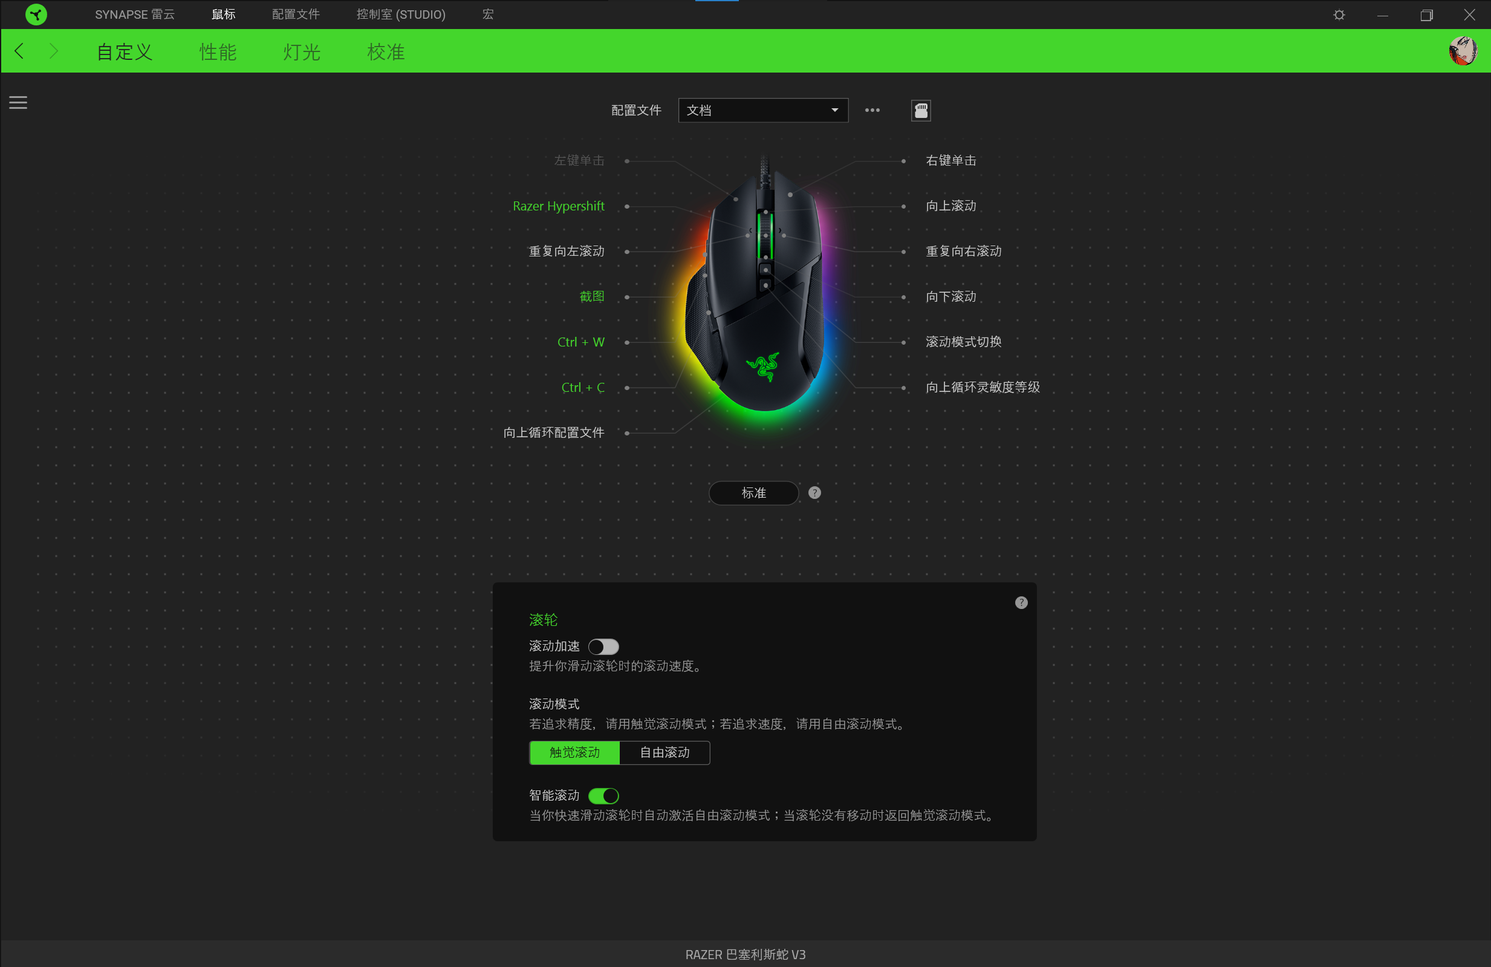Click the 向下滚动 assignment

tap(950, 296)
